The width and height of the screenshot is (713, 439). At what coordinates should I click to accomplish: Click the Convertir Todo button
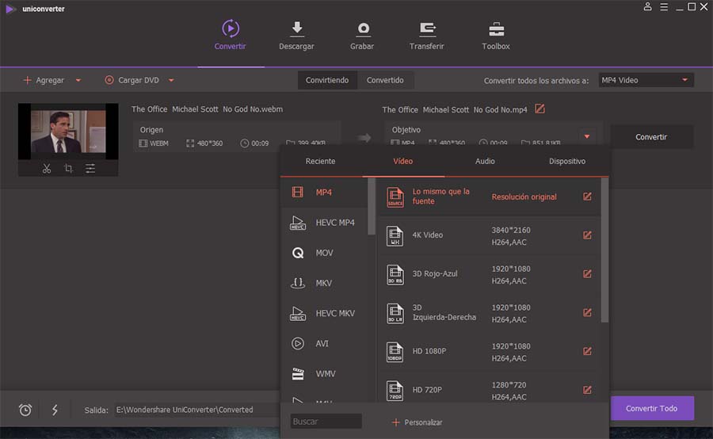652,409
